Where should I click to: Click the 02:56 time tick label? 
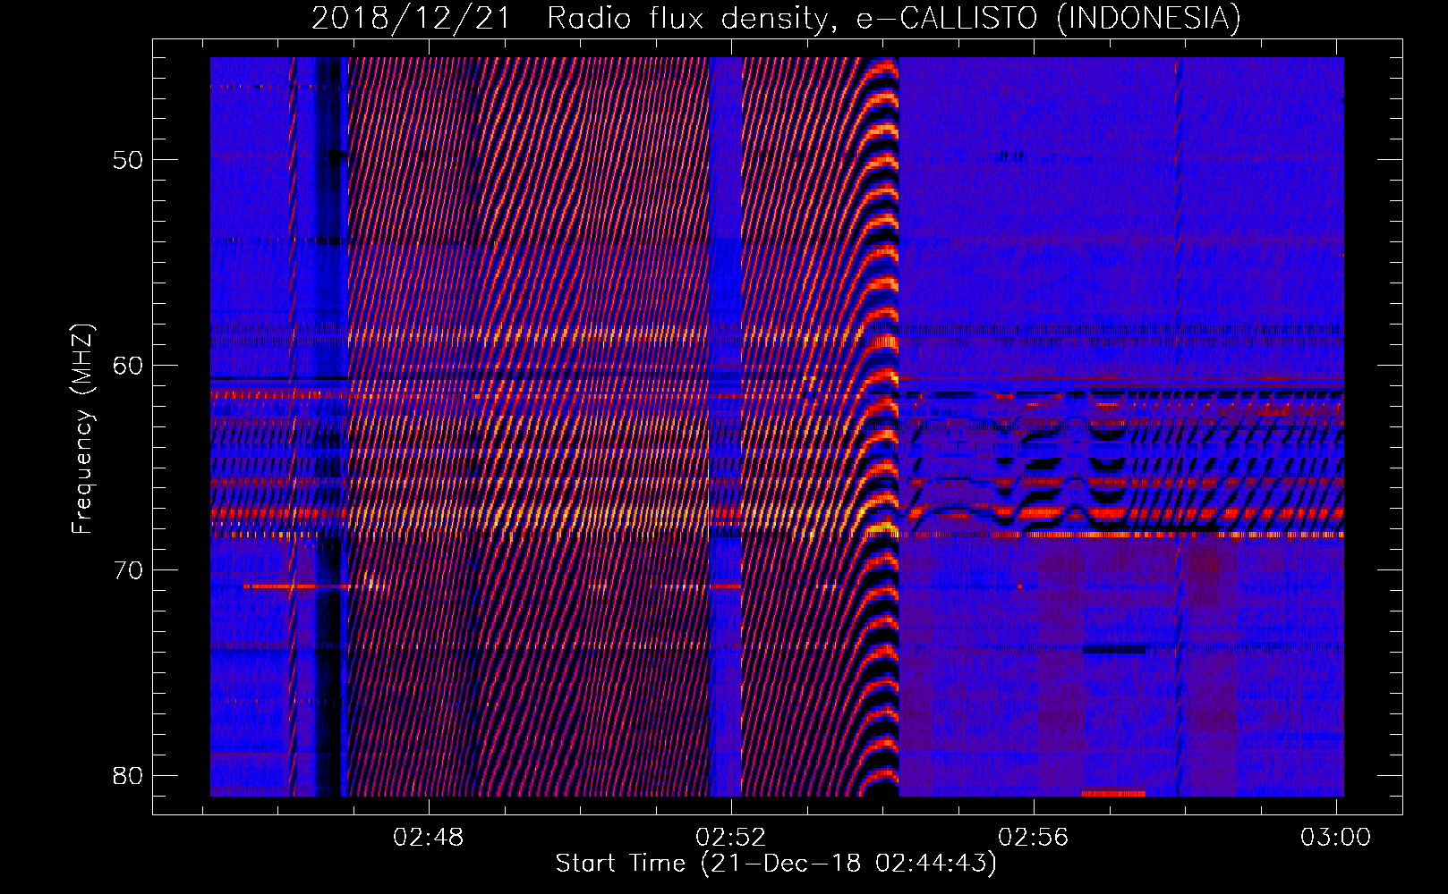click(x=1034, y=838)
